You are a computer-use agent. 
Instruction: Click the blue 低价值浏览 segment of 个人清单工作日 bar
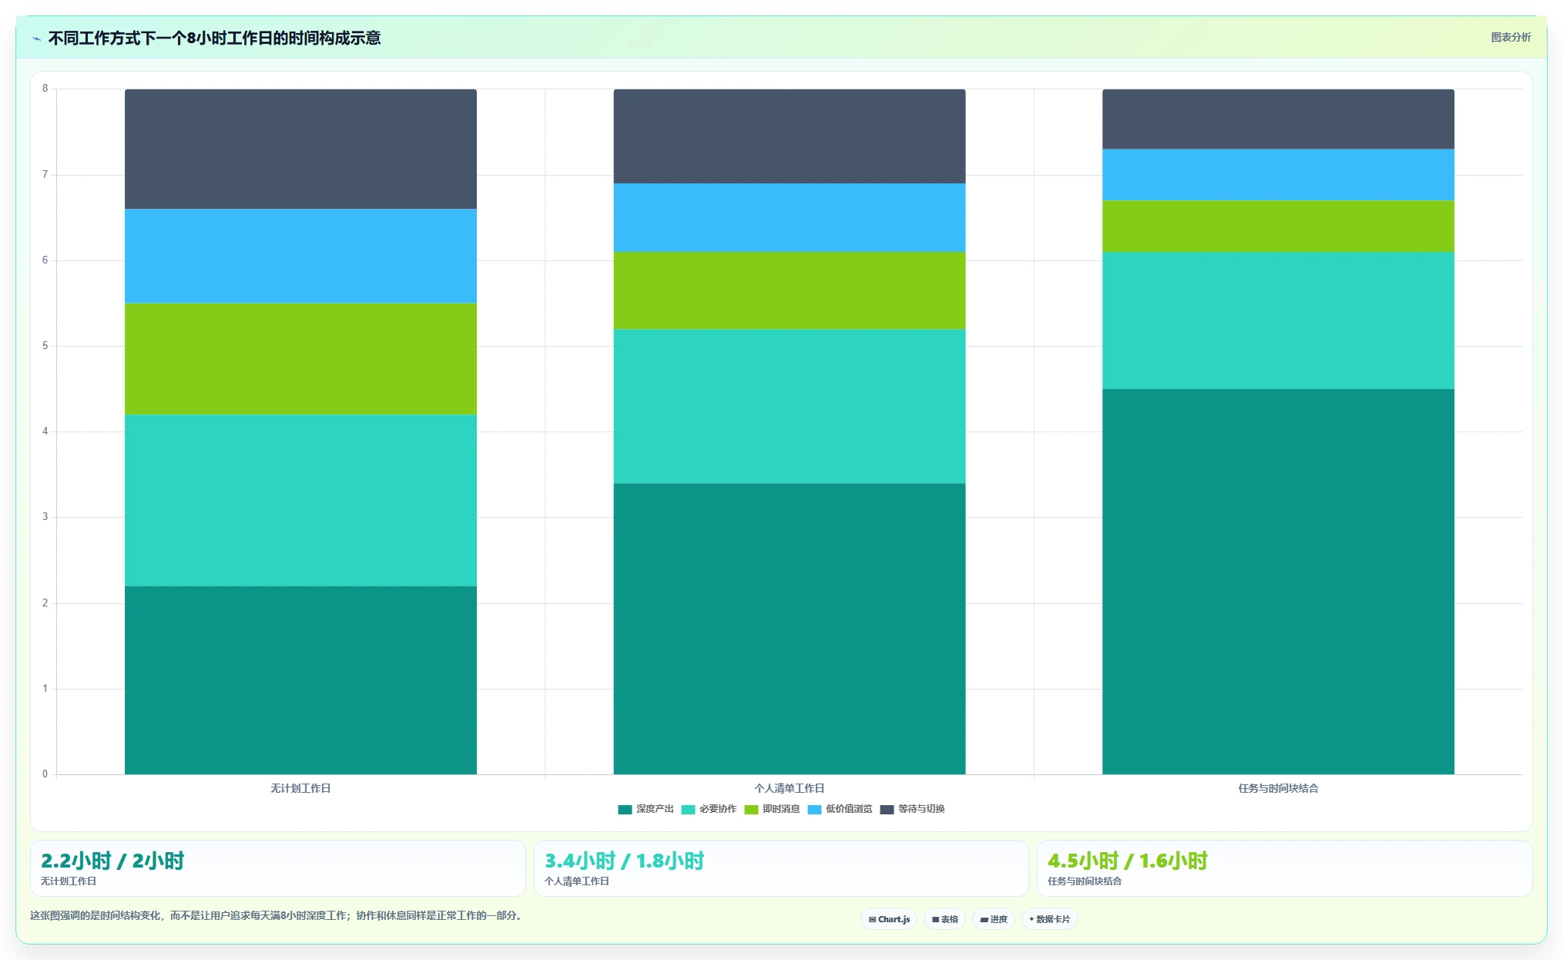coord(790,217)
